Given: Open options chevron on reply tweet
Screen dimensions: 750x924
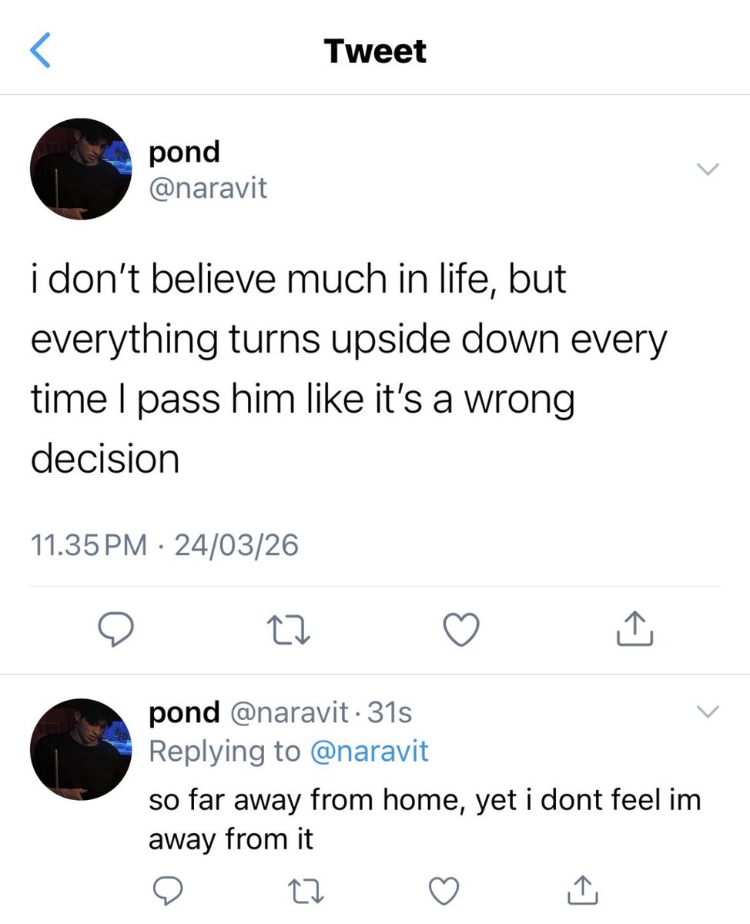Looking at the screenshot, I should coord(706,712).
